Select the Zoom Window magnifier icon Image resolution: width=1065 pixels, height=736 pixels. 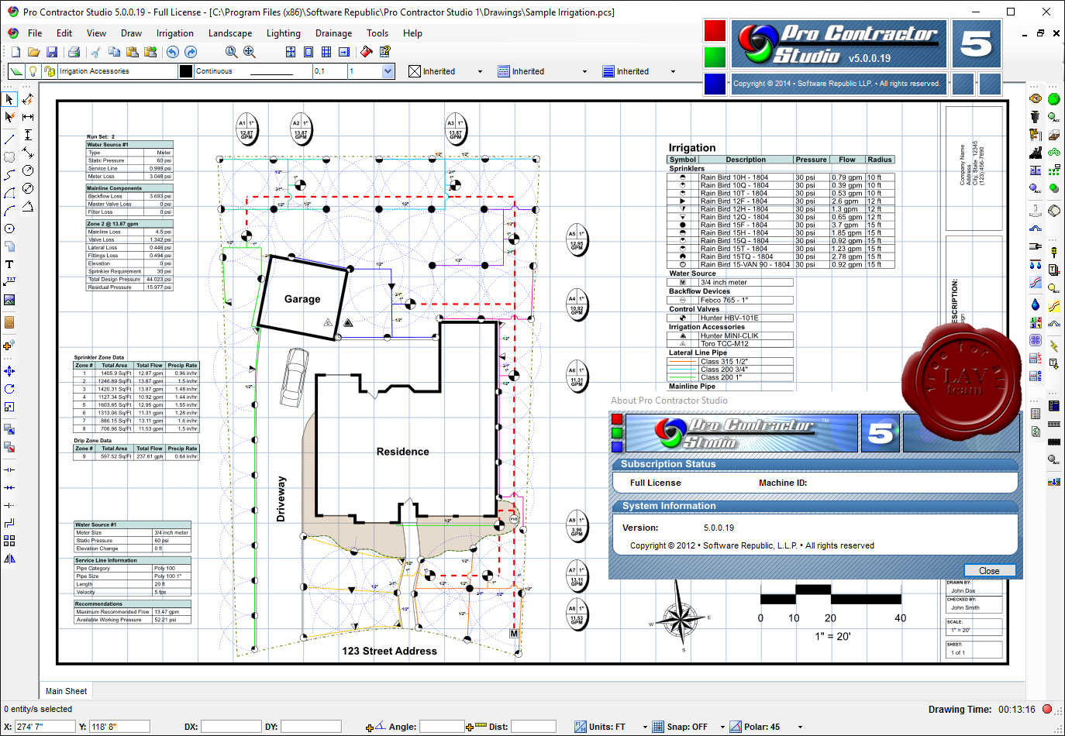[231, 52]
